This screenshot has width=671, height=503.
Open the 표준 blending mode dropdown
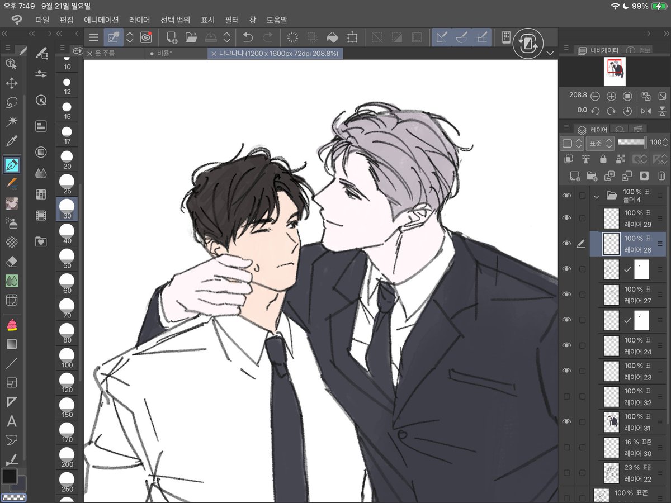point(600,143)
